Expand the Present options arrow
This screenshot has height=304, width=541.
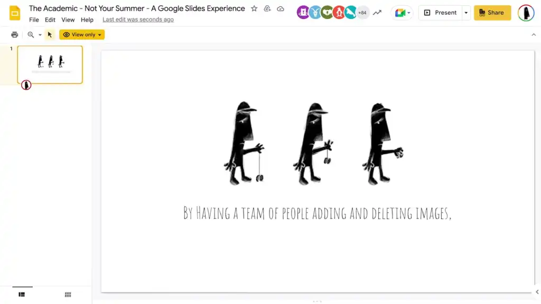pos(466,13)
